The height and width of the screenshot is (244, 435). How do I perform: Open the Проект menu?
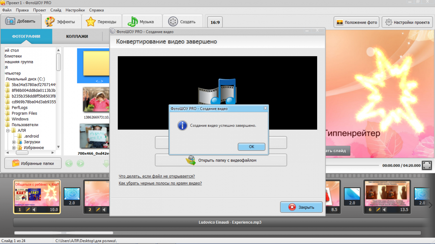[40, 10]
